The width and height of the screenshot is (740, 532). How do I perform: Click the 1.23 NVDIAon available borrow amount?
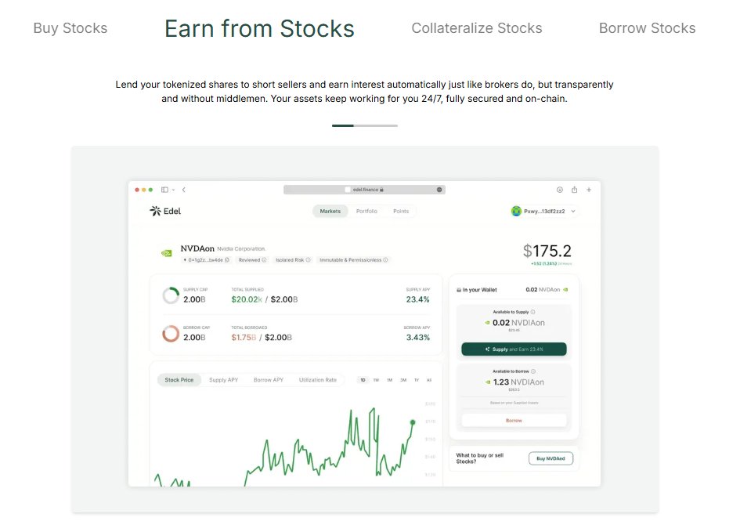click(518, 382)
